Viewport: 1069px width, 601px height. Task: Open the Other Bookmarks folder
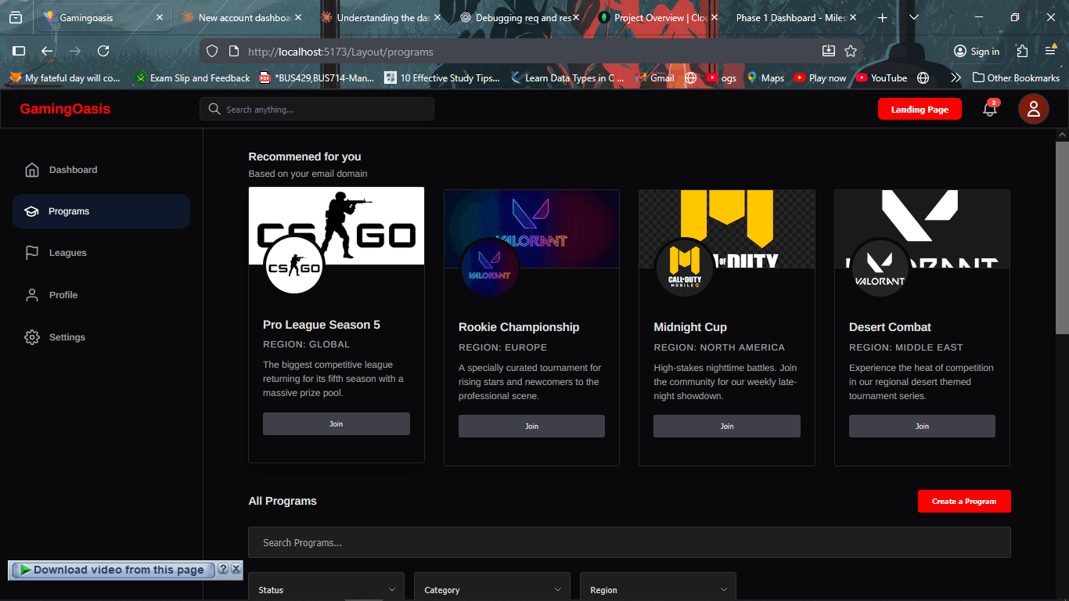pyautogui.click(x=1016, y=77)
